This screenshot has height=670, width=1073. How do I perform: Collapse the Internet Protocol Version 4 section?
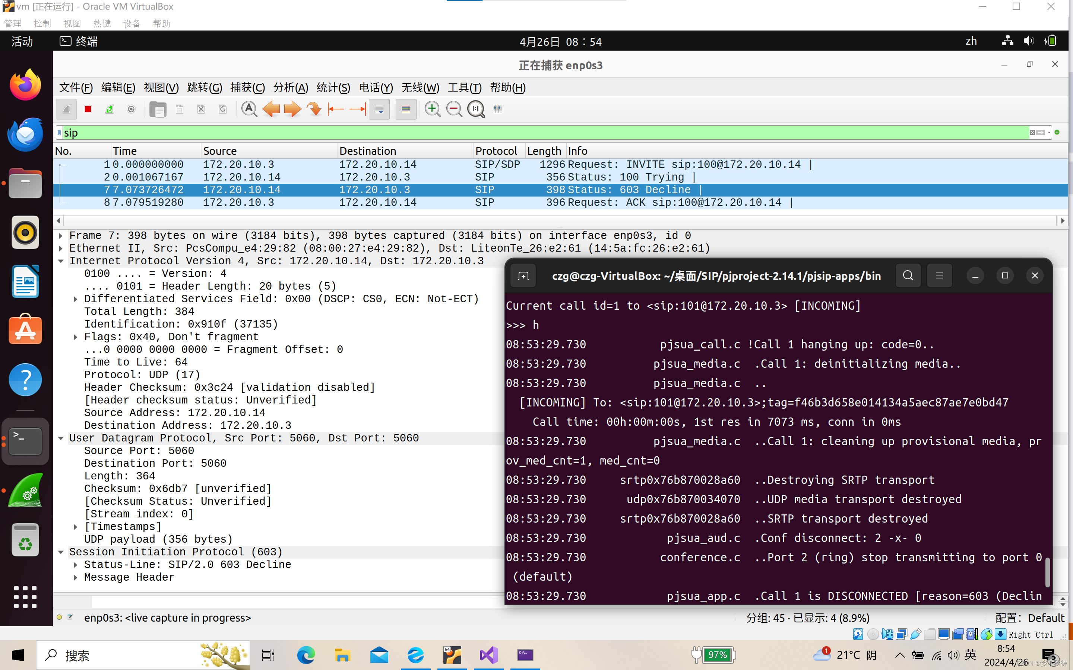click(x=61, y=261)
